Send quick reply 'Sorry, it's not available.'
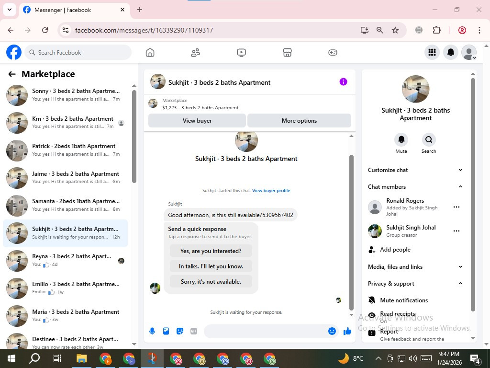 (211, 282)
